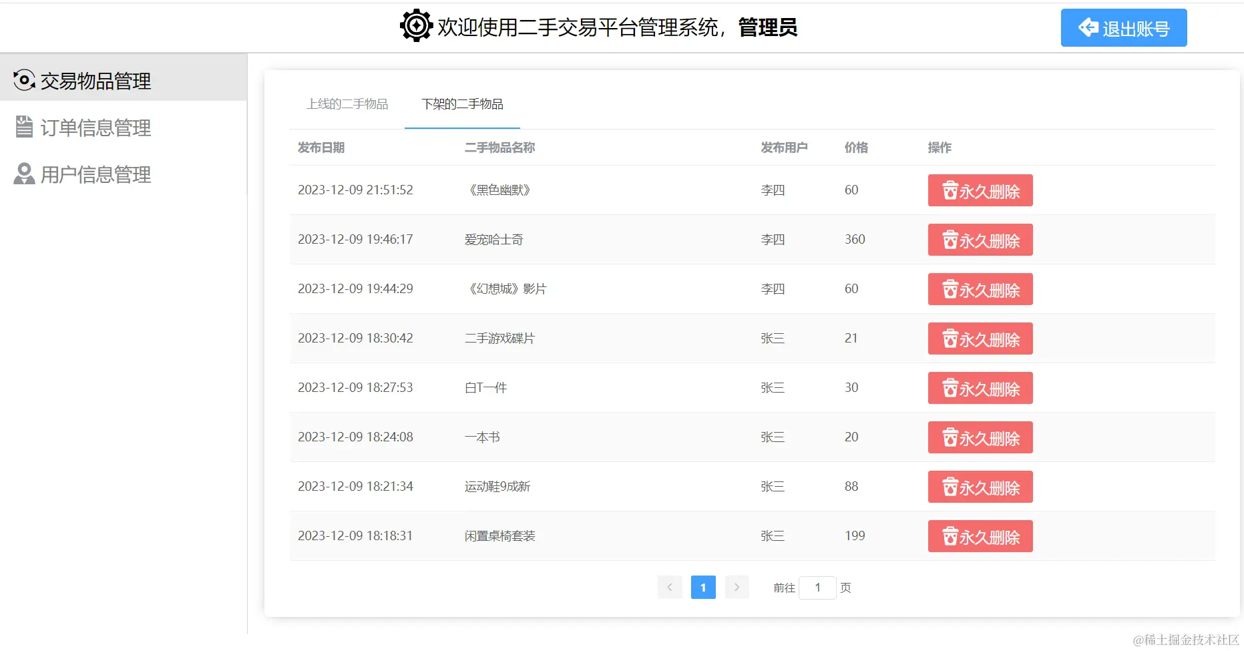This screenshot has width=1244, height=651.
Task: Click the gear logo icon in header
Action: coord(416,26)
